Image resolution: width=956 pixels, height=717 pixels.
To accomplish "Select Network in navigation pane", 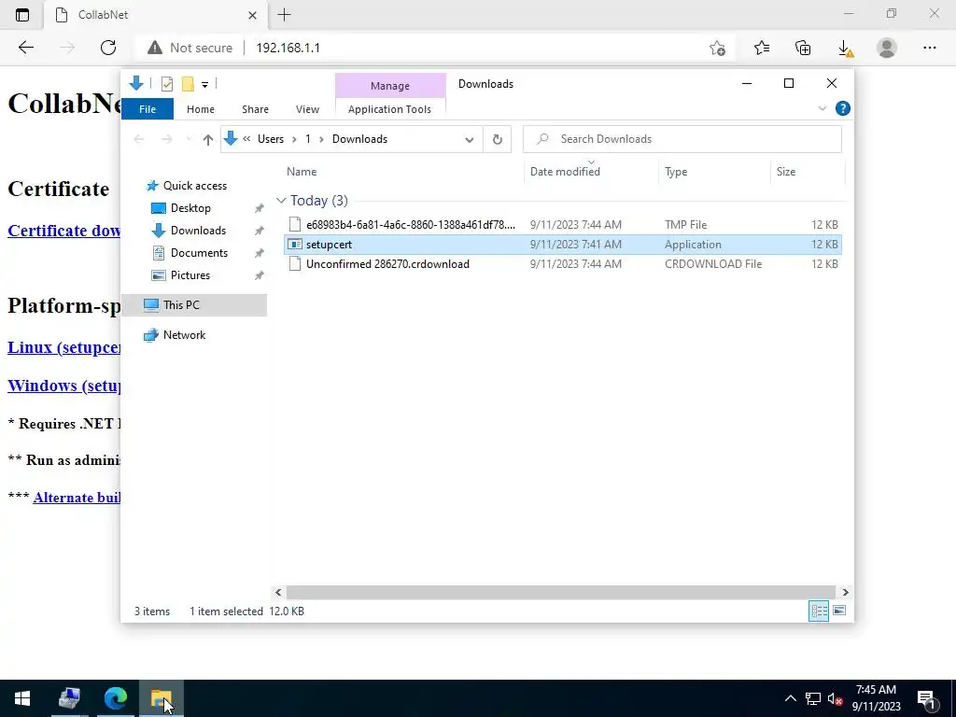I will pos(184,335).
